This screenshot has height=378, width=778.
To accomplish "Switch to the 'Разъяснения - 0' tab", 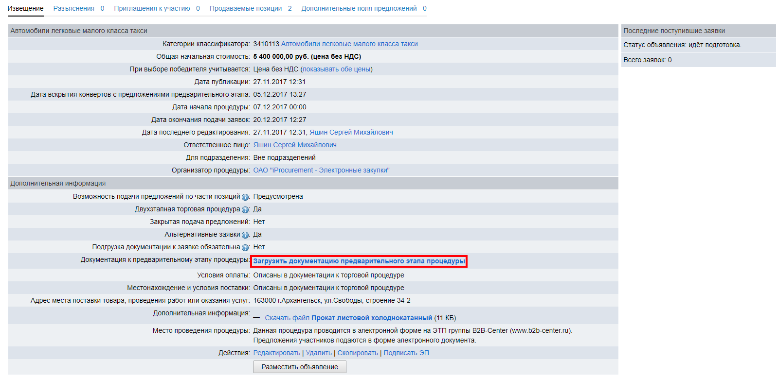I will pos(79,8).
